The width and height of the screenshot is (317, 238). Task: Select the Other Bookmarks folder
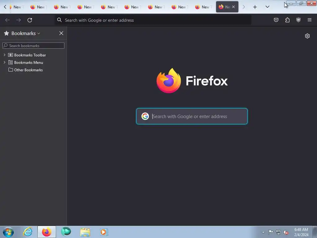33,70
